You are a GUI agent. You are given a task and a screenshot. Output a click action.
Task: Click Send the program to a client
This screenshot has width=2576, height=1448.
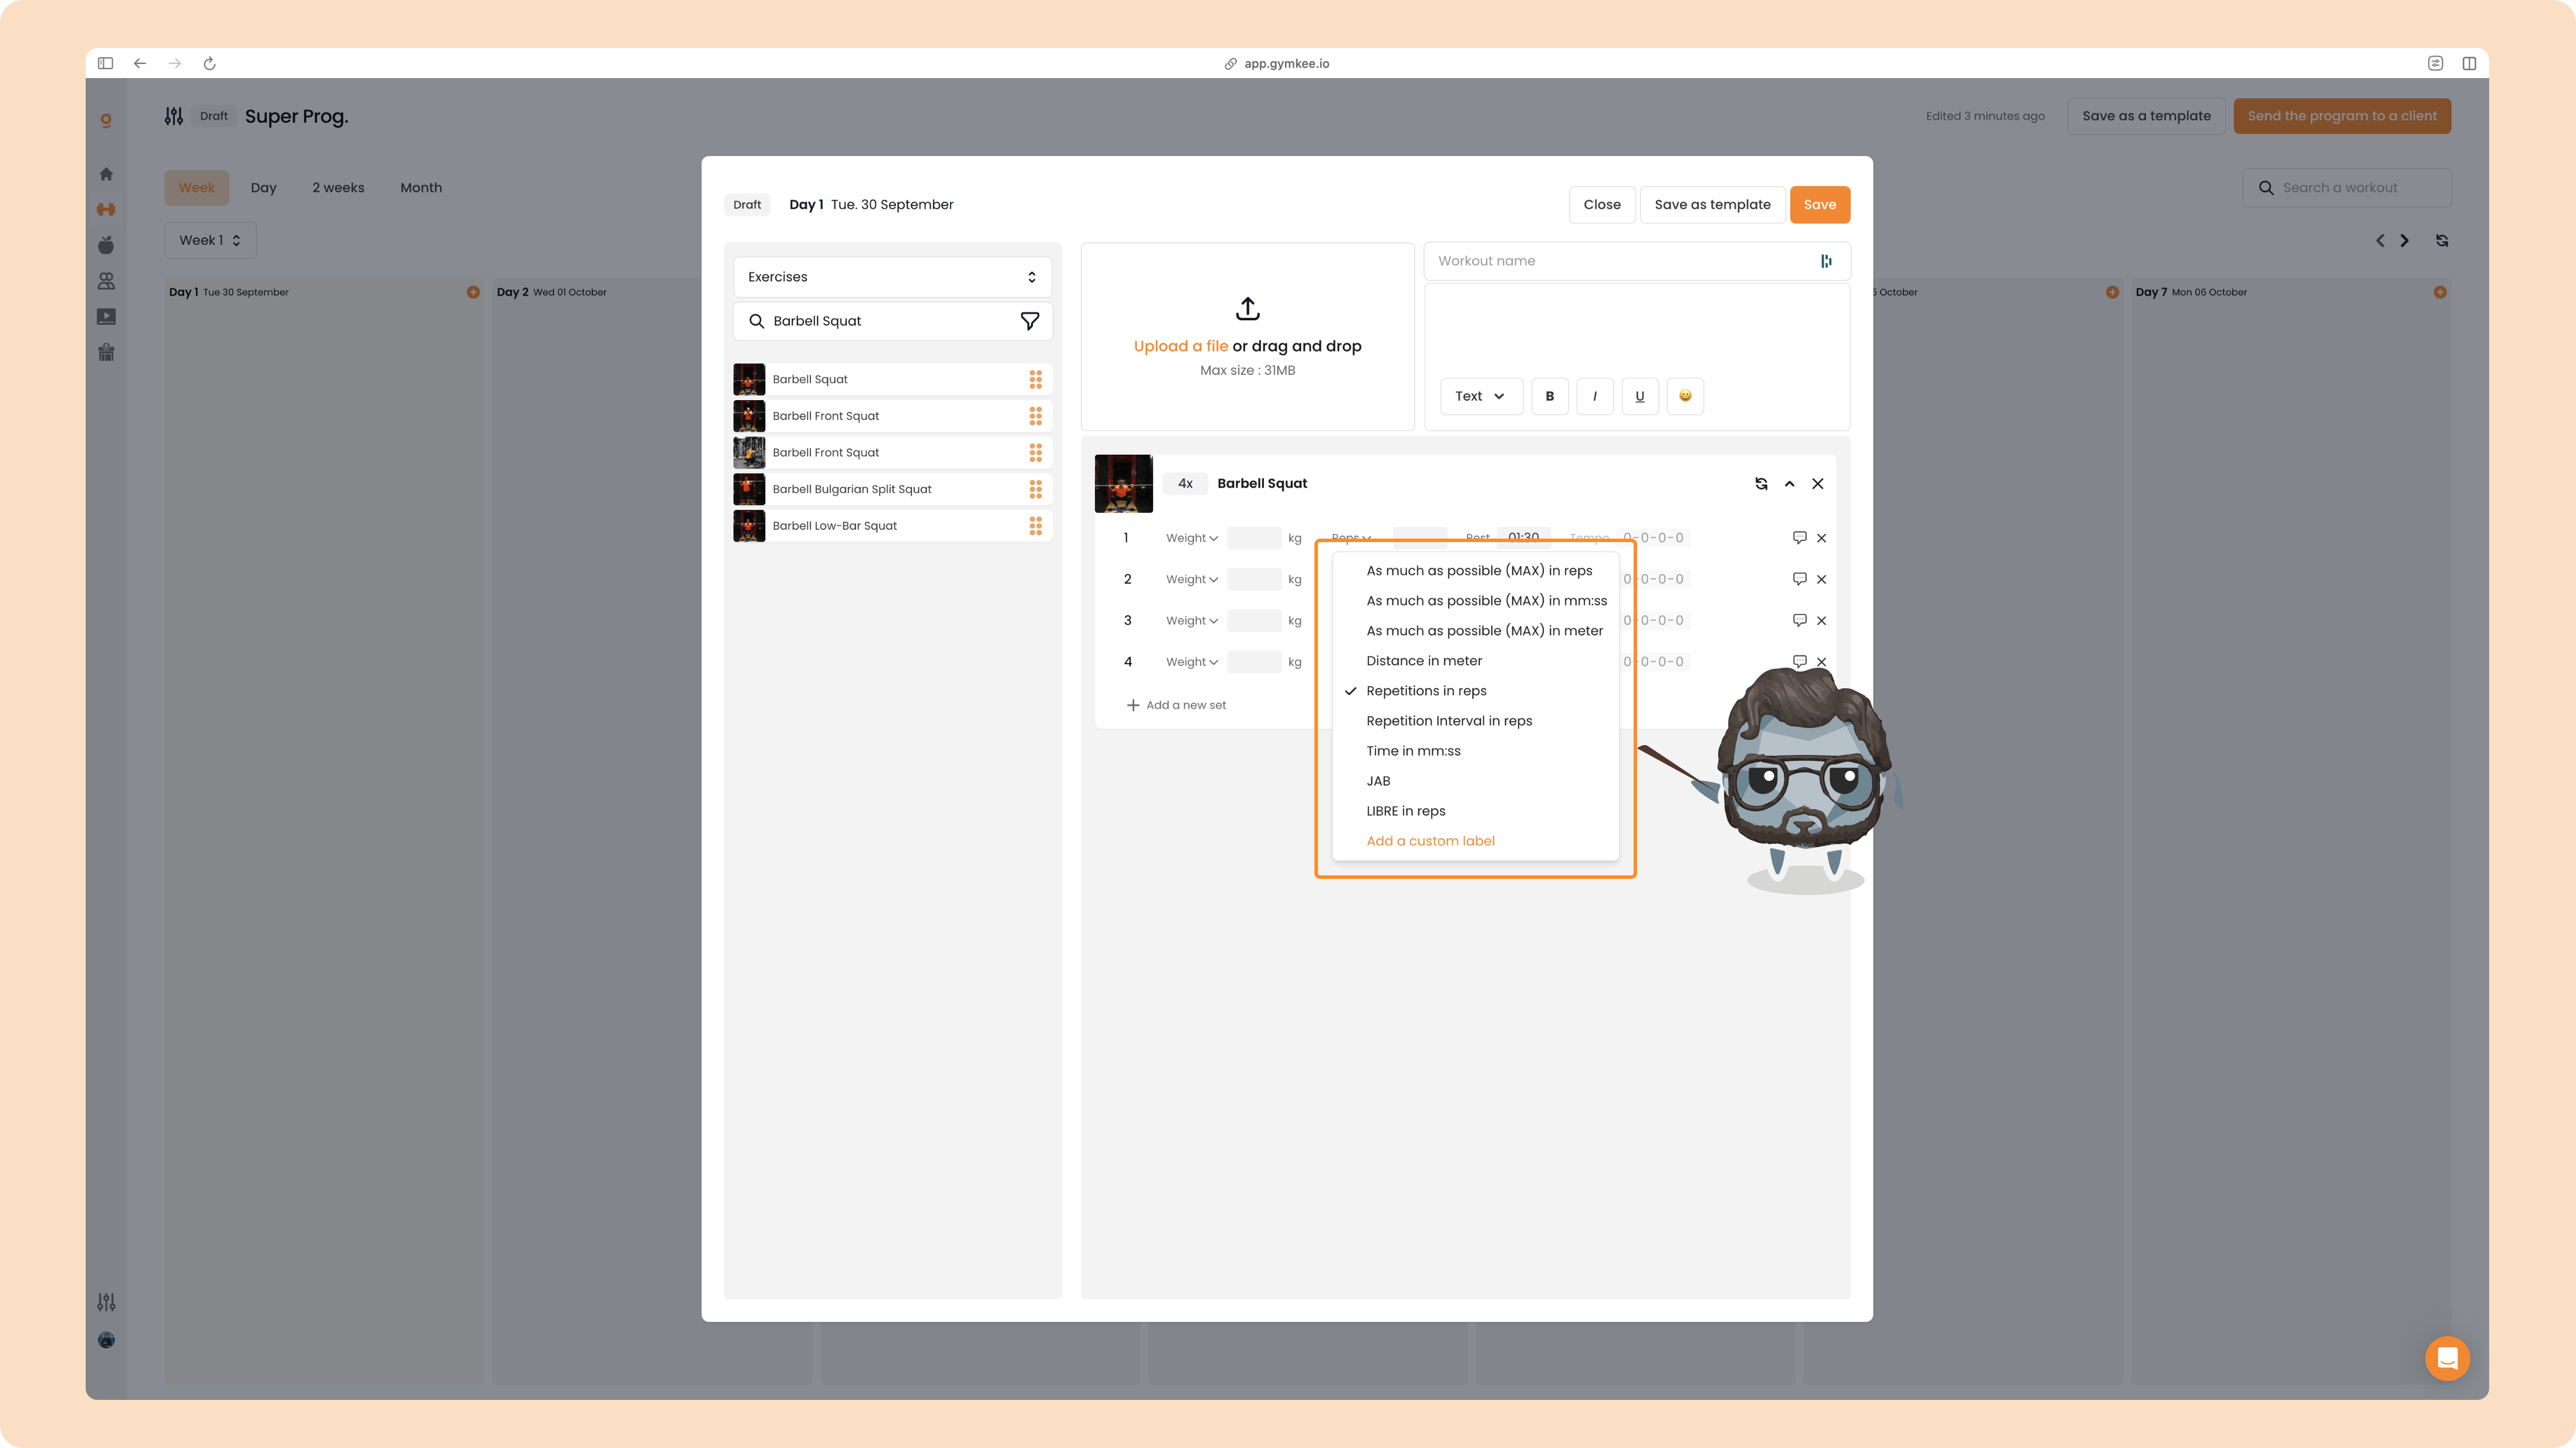point(2342,116)
